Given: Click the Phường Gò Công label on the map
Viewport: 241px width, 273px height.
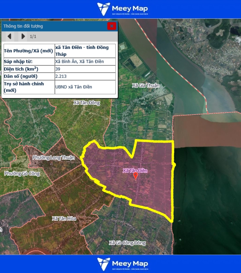Looking at the screenshot, I should click(22, 173).
